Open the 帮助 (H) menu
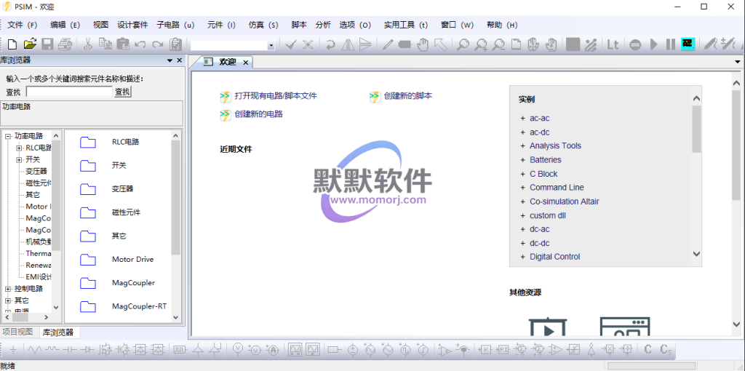 502,25
